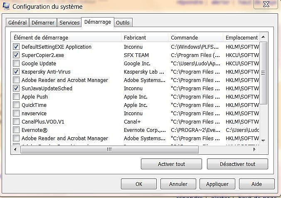Click the vertical scrollbar up arrow

point(263,37)
